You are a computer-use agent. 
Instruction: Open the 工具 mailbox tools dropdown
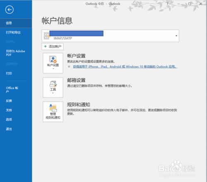pyautogui.click(x=53, y=87)
